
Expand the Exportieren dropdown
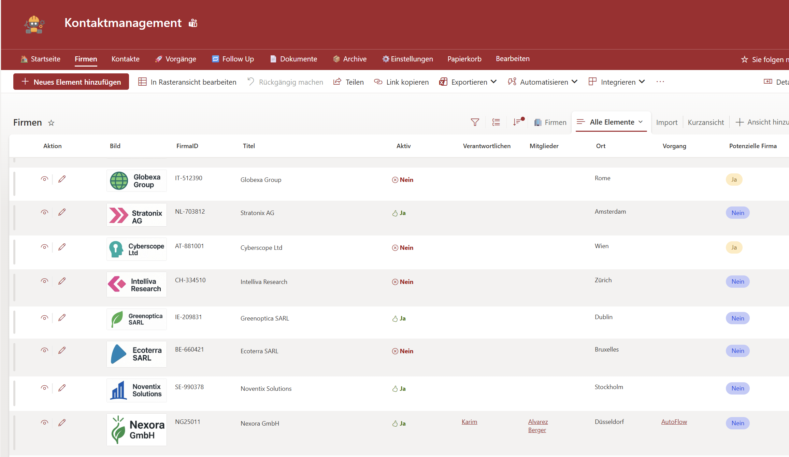(x=493, y=82)
